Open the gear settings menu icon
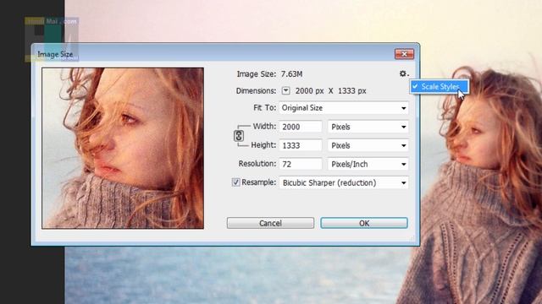Image resolution: width=542 pixels, height=304 pixels. pos(403,73)
